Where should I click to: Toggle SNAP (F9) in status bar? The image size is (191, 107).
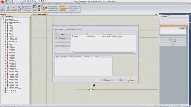(x=172, y=106)
